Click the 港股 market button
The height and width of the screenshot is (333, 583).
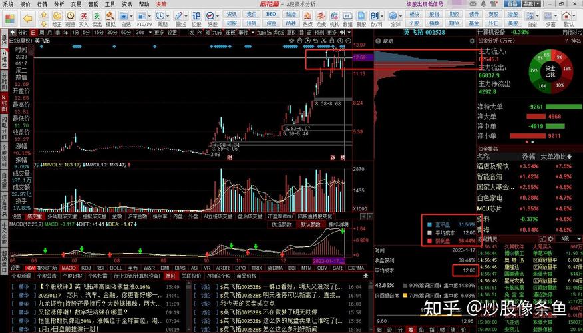[513, 14]
